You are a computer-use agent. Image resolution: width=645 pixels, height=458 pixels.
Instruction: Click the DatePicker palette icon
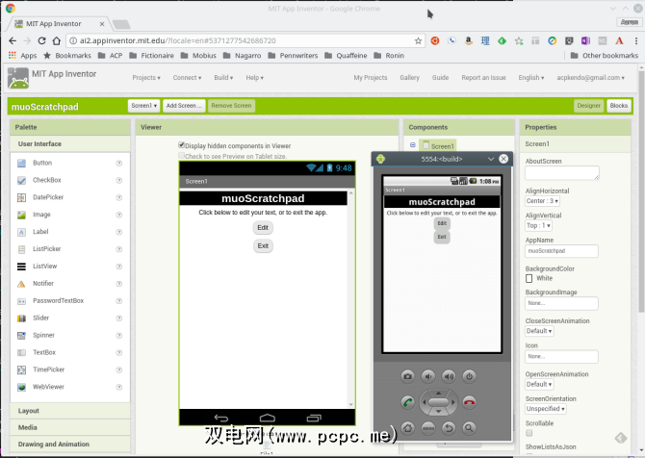click(21, 198)
